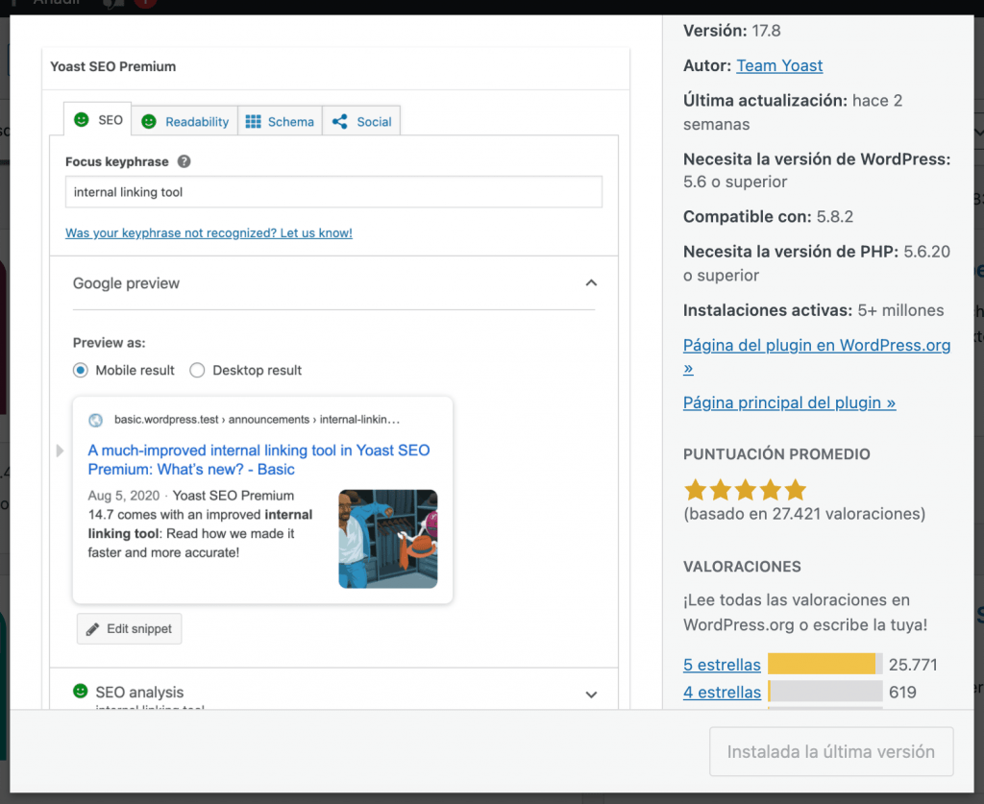Click the Readability green smiley icon
984x804 pixels.
point(149,122)
